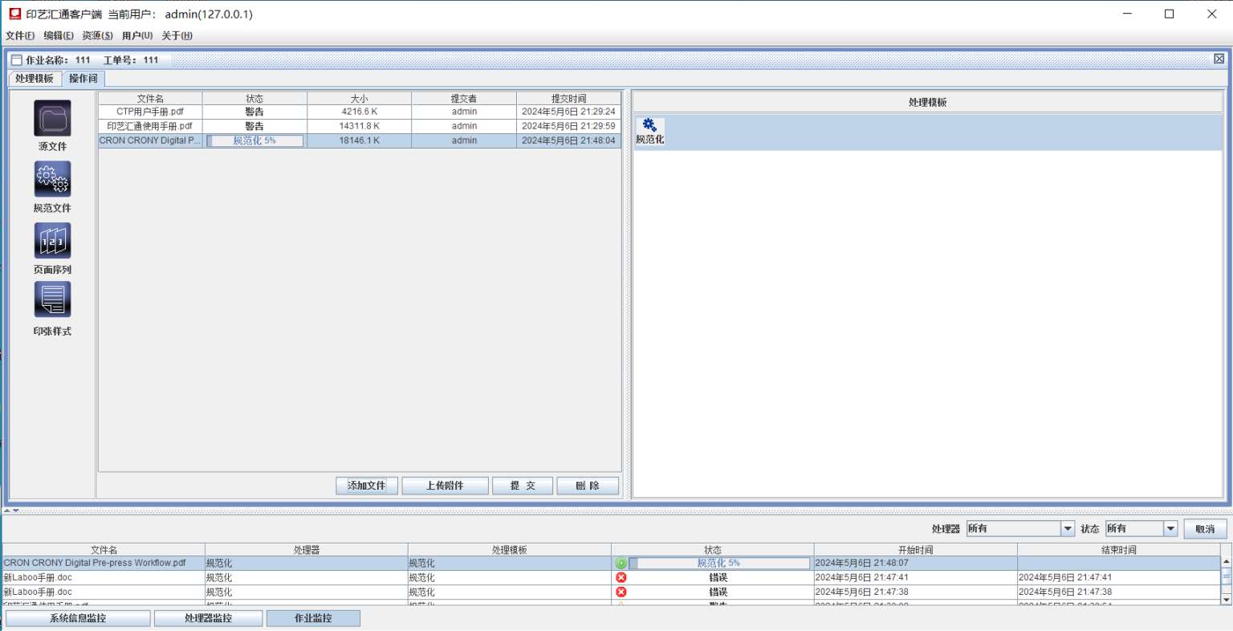Click the 2024年5月6日 21:29:24 submit time
The height and width of the screenshot is (631, 1233).
(x=568, y=112)
